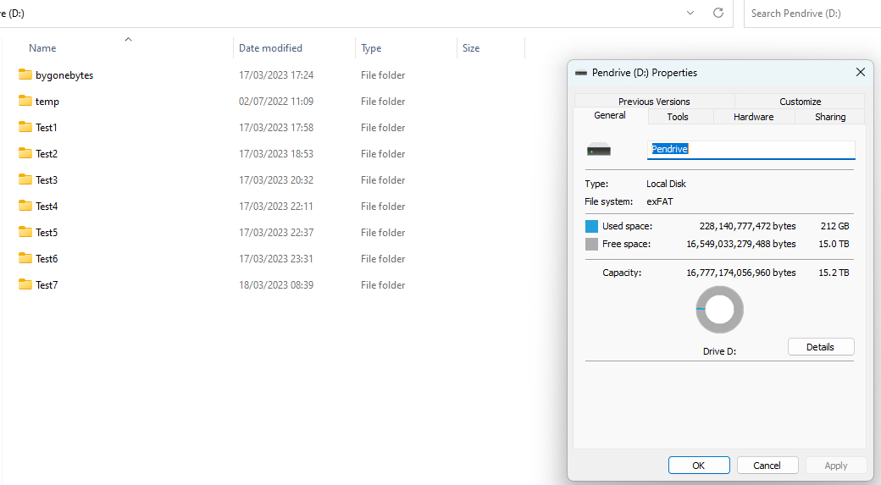Select the temp folder icon
Viewport: 881px width, 485px height.
25,102
